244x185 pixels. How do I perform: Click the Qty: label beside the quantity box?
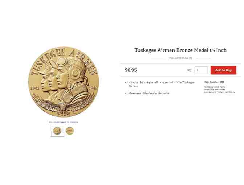coord(190,70)
